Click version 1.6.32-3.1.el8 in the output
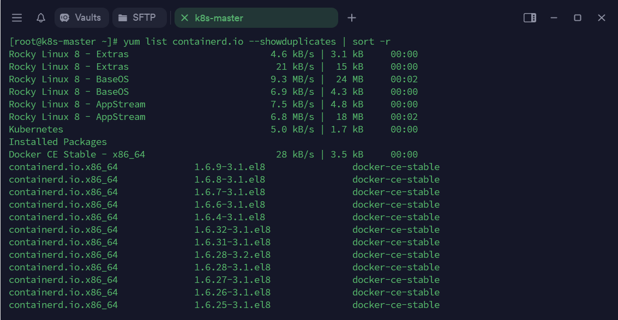618x320 pixels. pos(232,230)
